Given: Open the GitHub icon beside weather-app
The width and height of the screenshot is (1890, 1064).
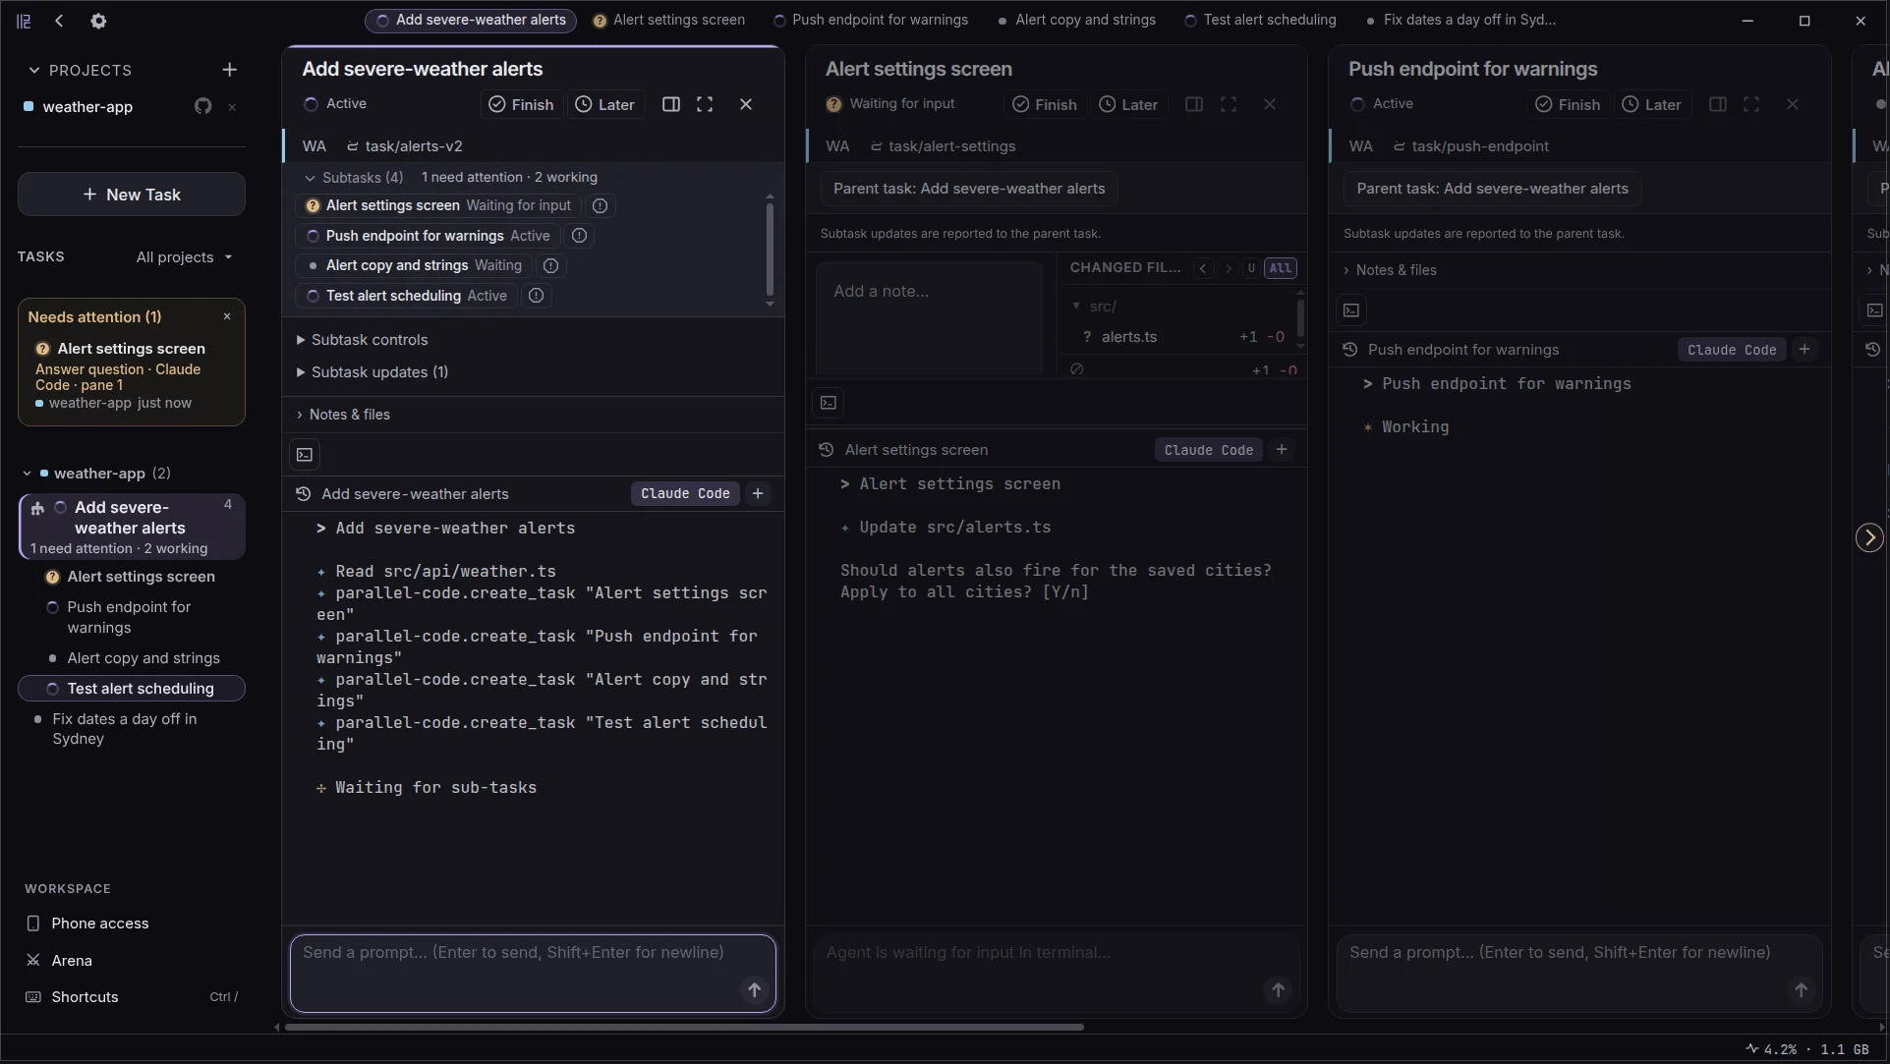Looking at the screenshot, I should (x=202, y=106).
